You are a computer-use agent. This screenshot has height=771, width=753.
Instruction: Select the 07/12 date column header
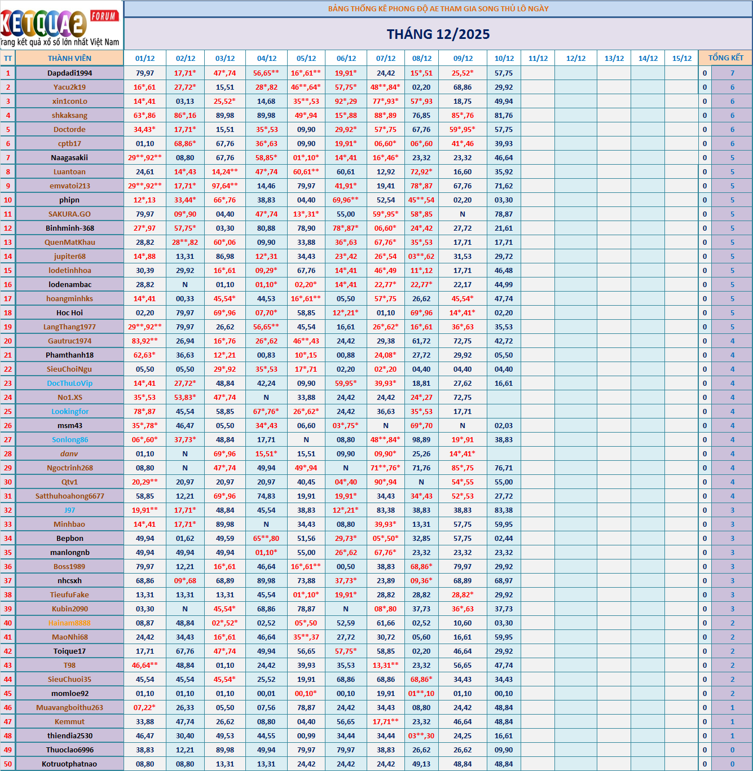pyautogui.click(x=386, y=58)
